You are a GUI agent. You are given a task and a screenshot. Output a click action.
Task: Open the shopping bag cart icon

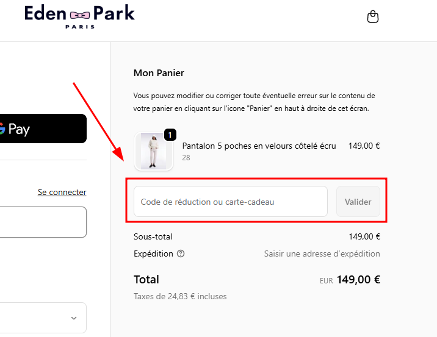pyautogui.click(x=372, y=17)
